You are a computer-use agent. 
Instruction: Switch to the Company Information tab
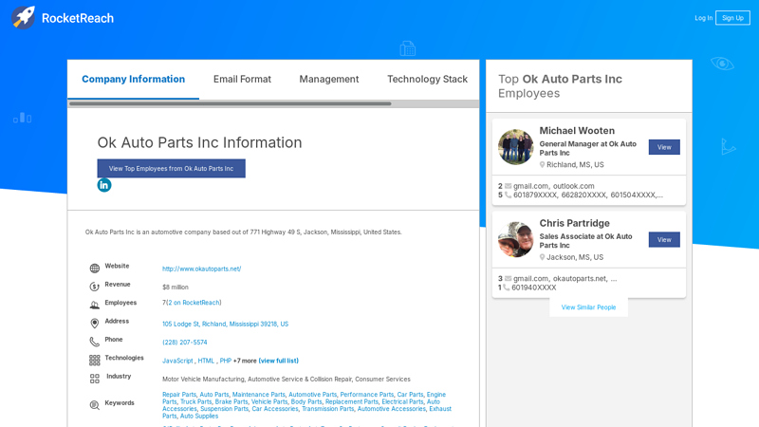(133, 80)
